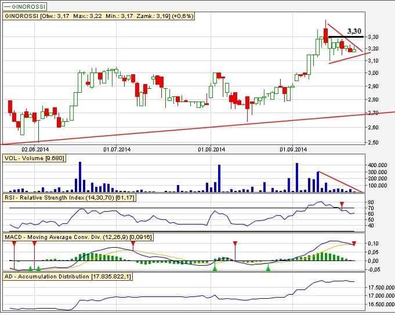Click the rightmost red MACD signal marker
The image size is (395, 315).
[x=354, y=242]
